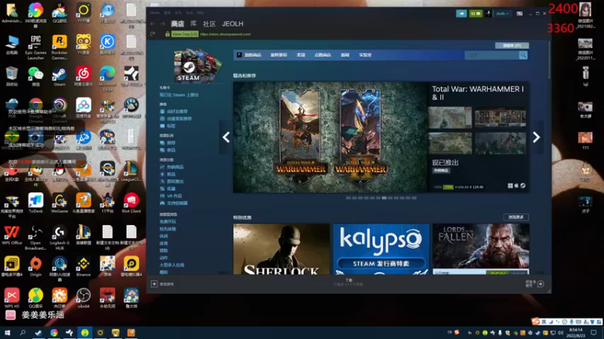604x339 pixels.
Task: Open 支持控制器 sidebar link
Action: [177, 203]
